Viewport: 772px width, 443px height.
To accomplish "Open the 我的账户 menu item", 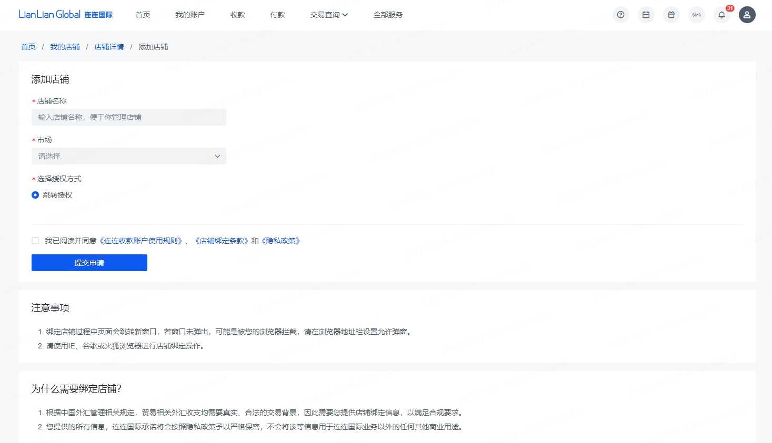I will coord(190,15).
